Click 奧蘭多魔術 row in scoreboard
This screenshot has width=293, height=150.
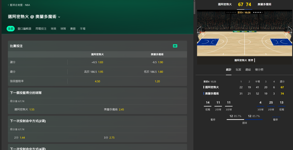point(244,93)
